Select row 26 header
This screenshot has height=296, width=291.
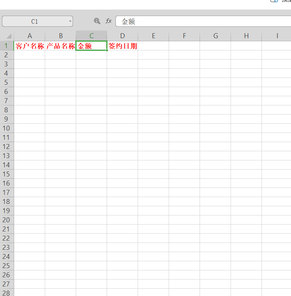coord(7,275)
